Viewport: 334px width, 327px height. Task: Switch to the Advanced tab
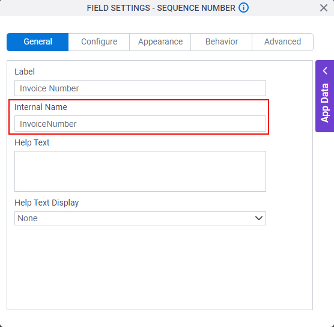283,42
